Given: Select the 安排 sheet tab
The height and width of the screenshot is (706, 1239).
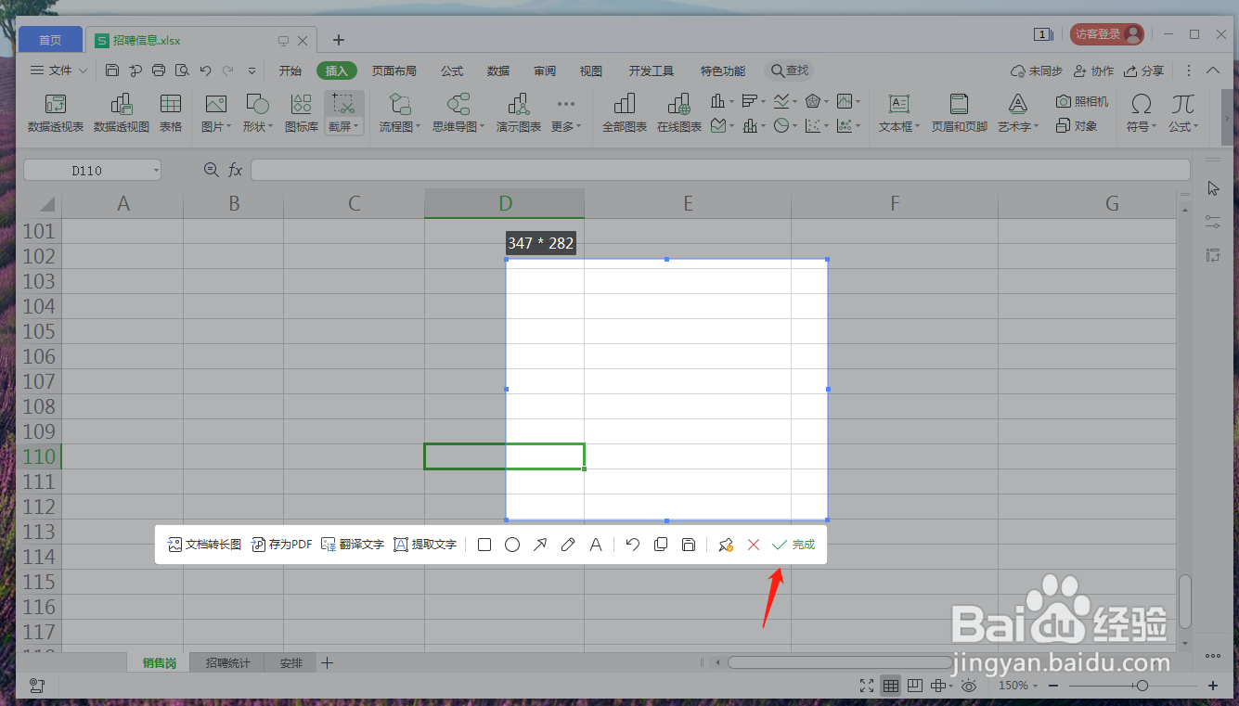Looking at the screenshot, I should point(290,662).
